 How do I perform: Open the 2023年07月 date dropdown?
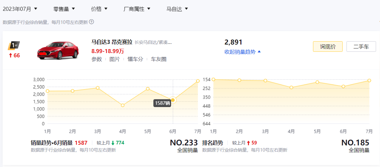click(x=20, y=9)
